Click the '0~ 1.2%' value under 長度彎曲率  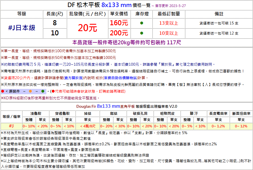218,126
